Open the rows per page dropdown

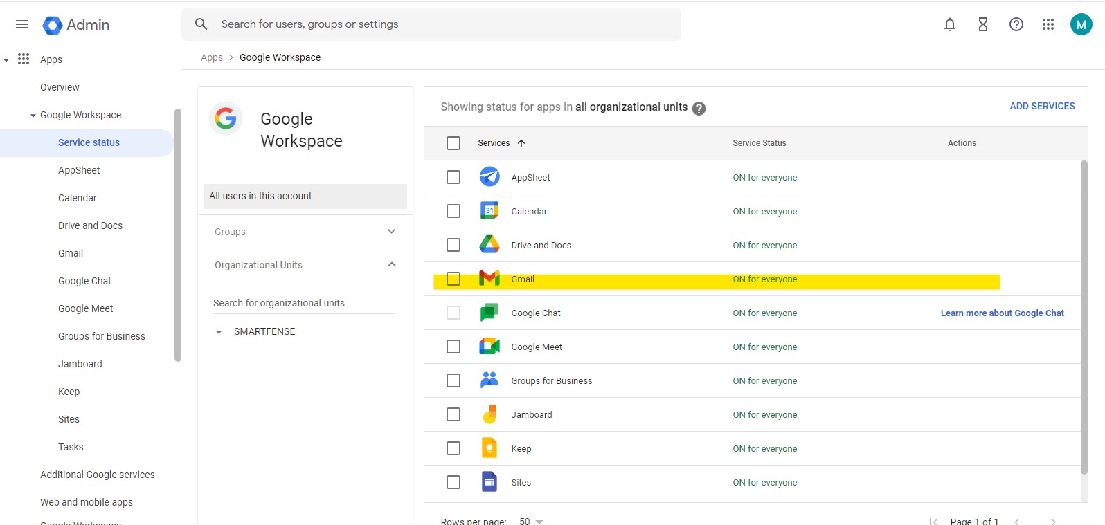(532, 521)
